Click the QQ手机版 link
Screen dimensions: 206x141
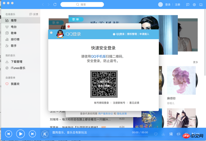(x=98, y=56)
